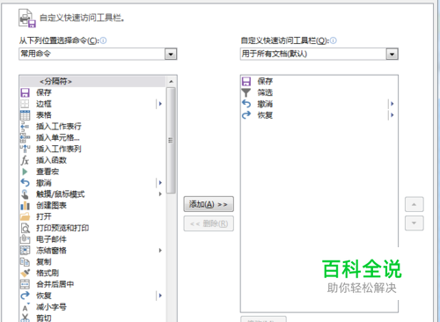Click info icon beside 自定义快速访问工具栏(Q)
This screenshot has height=322, width=440.
point(334,40)
